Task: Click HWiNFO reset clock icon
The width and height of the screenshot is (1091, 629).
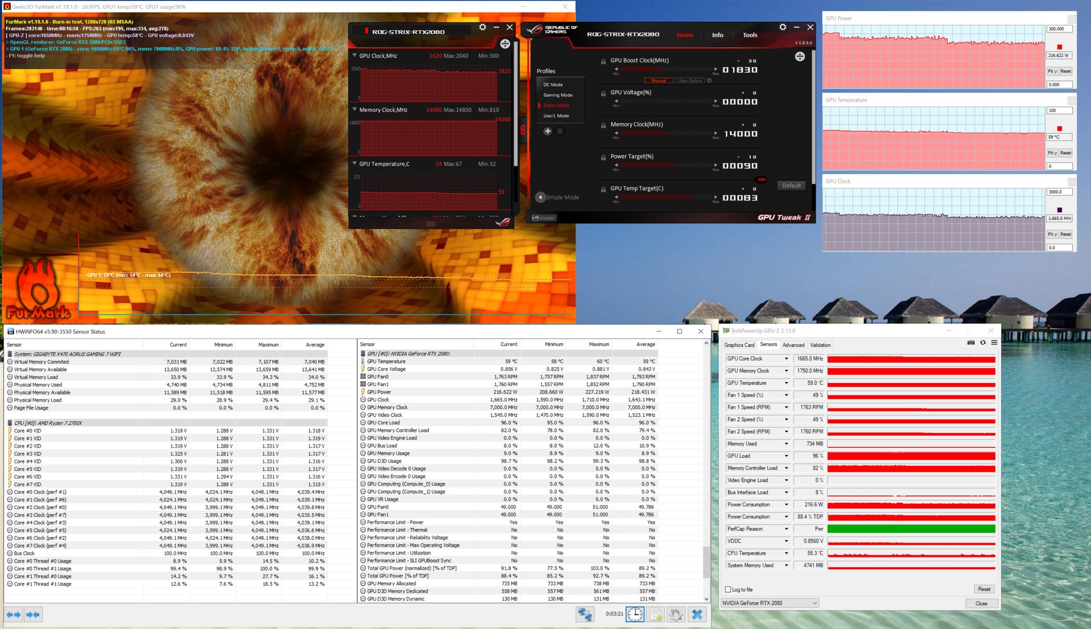Action: tap(635, 614)
